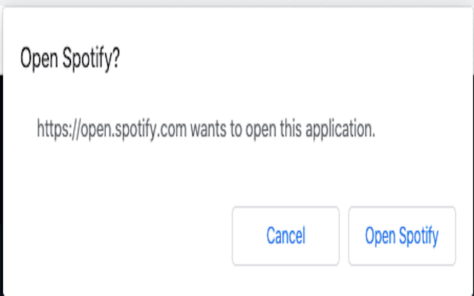Image resolution: width=474 pixels, height=296 pixels.
Task: Choose Cancel to stay in the browser
Action: click(x=286, y=236)
